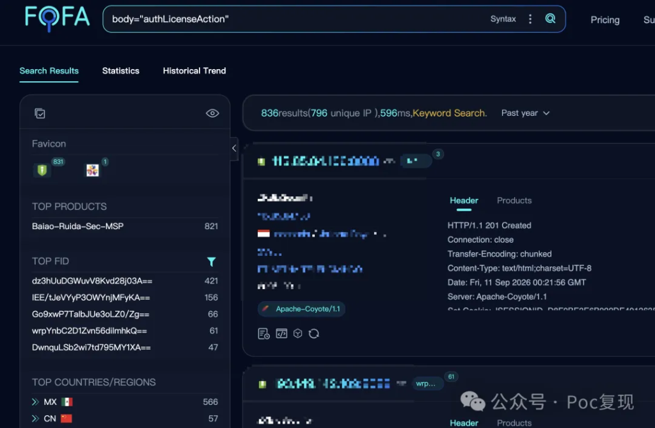The width and height of the screenshot is (655, 428).
Task: Click the Keyword Search link
Action: [449, 113]
